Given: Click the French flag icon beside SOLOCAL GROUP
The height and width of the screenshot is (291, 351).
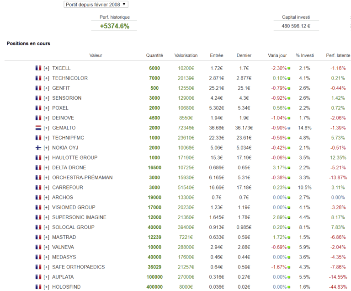Looking at the screenshot, I should point(38,227).
